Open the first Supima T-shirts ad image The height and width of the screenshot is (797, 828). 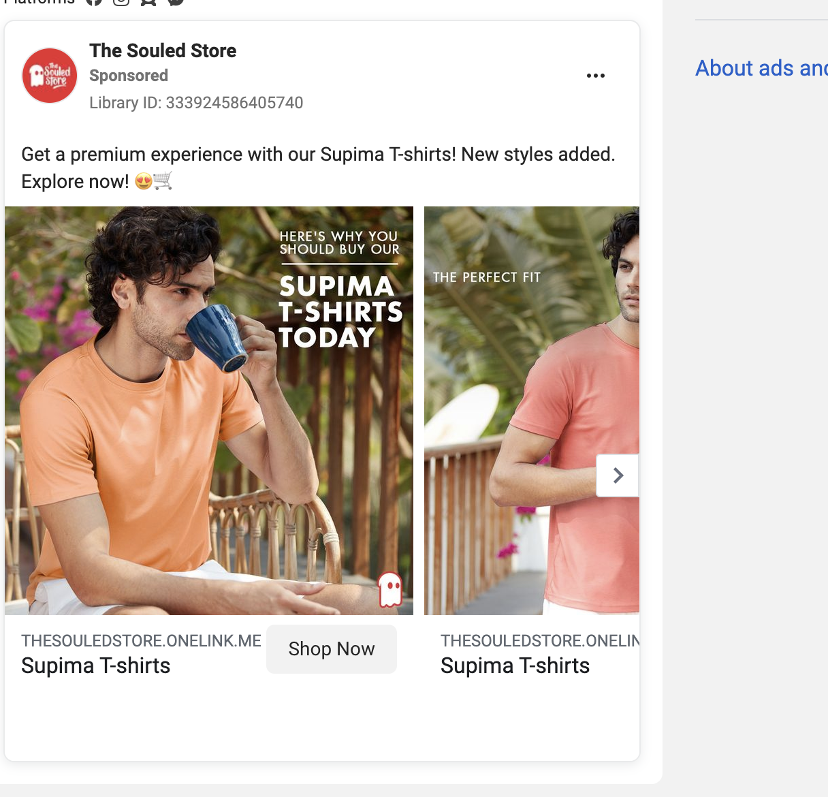[x=208, y=410]
